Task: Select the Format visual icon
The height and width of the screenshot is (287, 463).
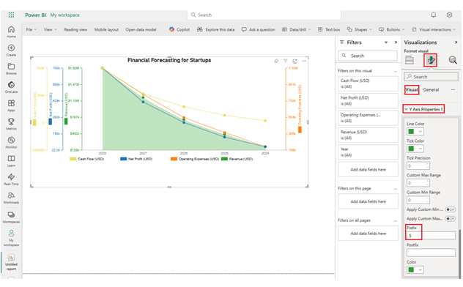Action: pos(430,60)
